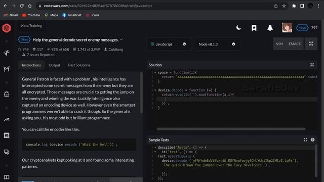Image resolution: width=324 pixels, height=182 pixels.
Task: Open the Discord chat sidebar icon
Action: pos(7,135)
